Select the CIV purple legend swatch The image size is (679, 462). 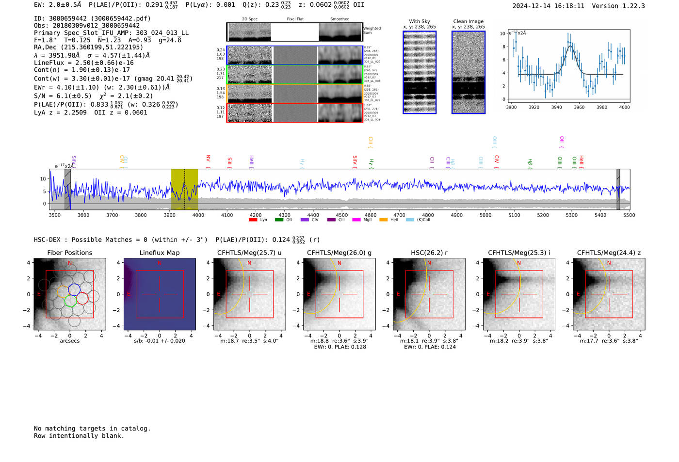(x=305, y=220)
